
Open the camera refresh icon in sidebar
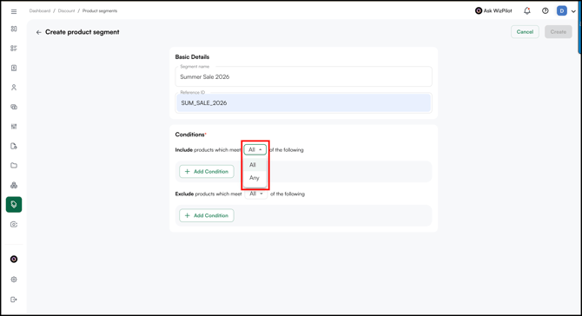point(14,224)
